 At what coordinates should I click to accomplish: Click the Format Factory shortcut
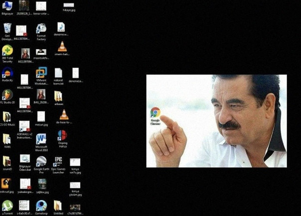(41, 28)
